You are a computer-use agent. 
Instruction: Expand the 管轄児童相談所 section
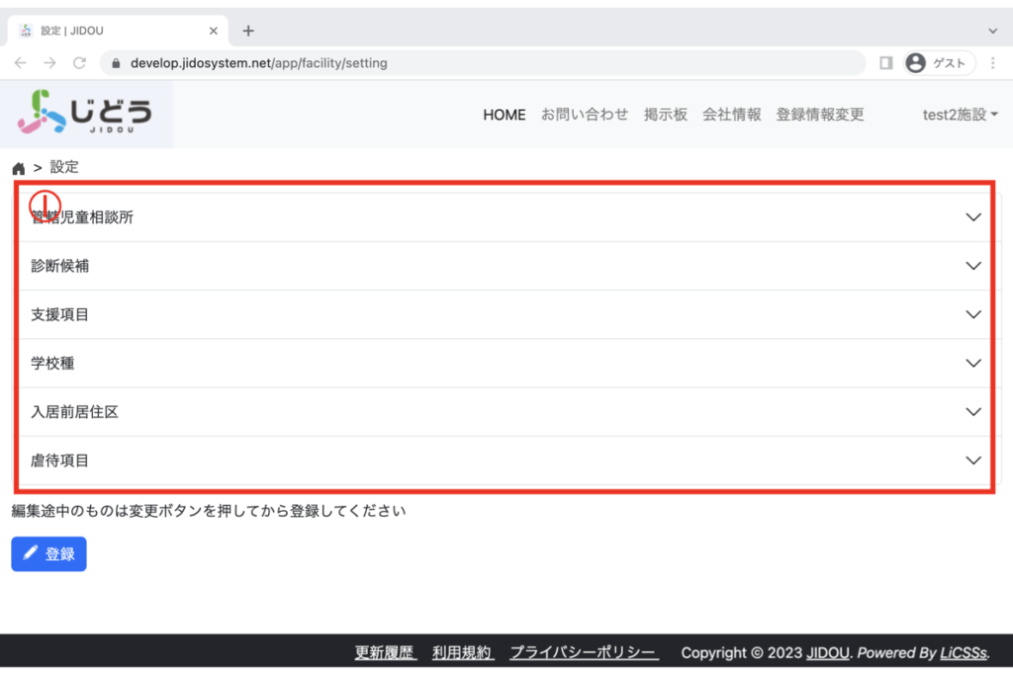(x=973, y=217)
